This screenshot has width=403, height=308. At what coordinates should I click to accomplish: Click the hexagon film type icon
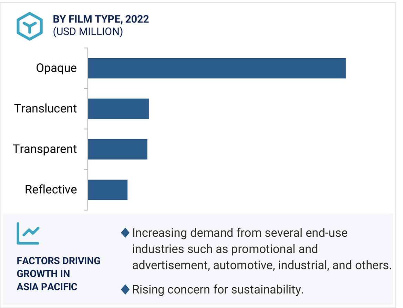[x=30, y=27]
